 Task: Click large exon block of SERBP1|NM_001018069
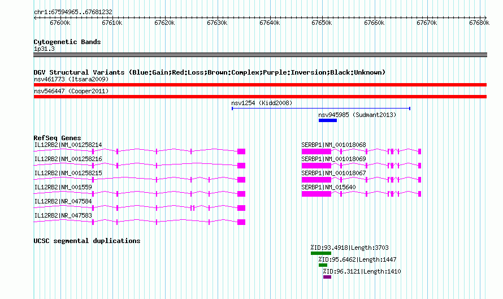click(316, 166)
